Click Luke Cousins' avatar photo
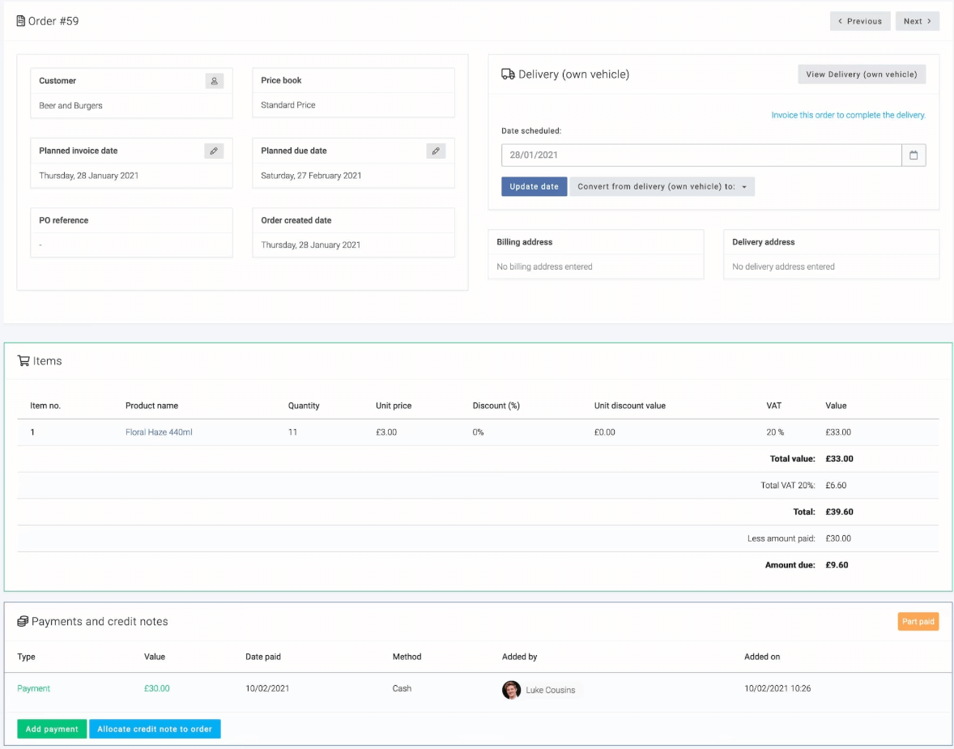 (511, 689)
